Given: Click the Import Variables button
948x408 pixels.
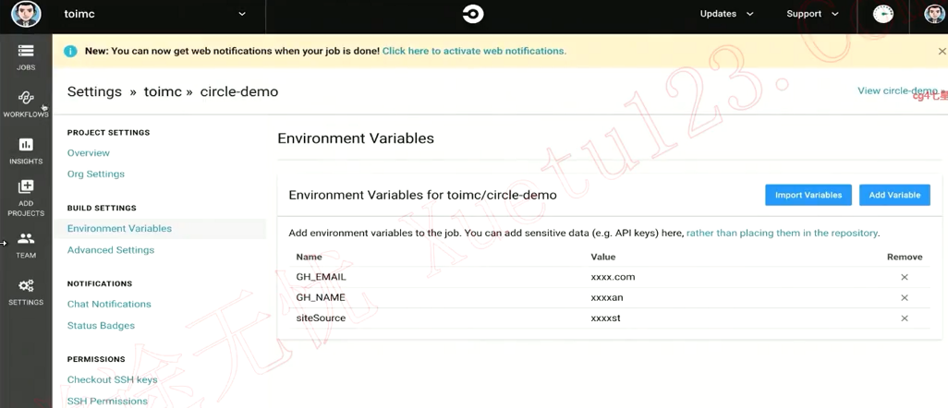Looking at the screenshot, I should pos(808,196).
